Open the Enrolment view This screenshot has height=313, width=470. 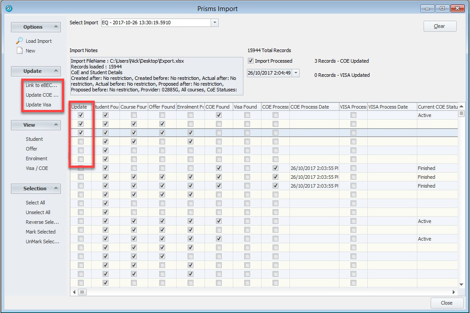(x=36, y=158)
